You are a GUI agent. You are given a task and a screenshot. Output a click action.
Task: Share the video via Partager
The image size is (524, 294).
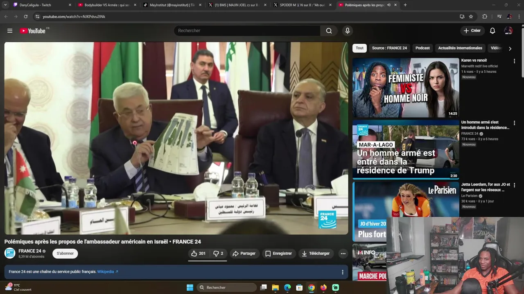(244, 254)
